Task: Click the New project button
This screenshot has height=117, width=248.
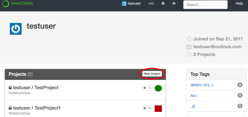Action: point(152,74)
